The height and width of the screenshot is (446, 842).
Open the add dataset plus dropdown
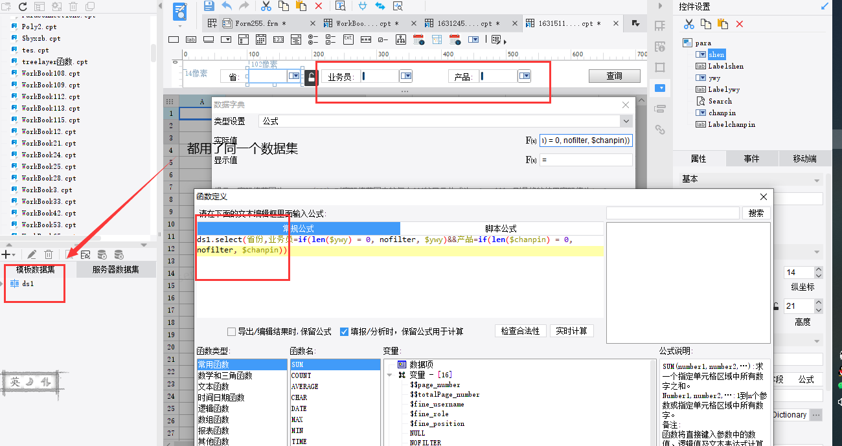click(x=8, y=255)
